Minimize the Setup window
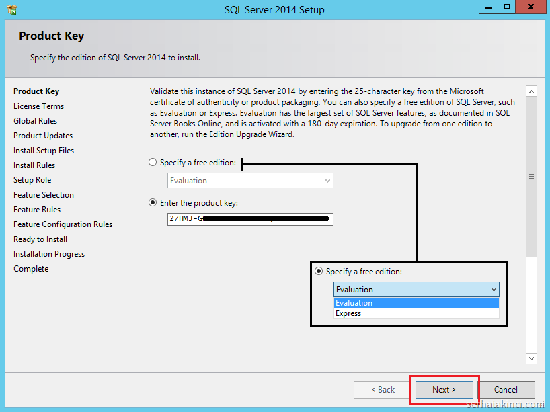Image resolution: width=550 pixels, height=412 pixels. [x=489, y=7]
